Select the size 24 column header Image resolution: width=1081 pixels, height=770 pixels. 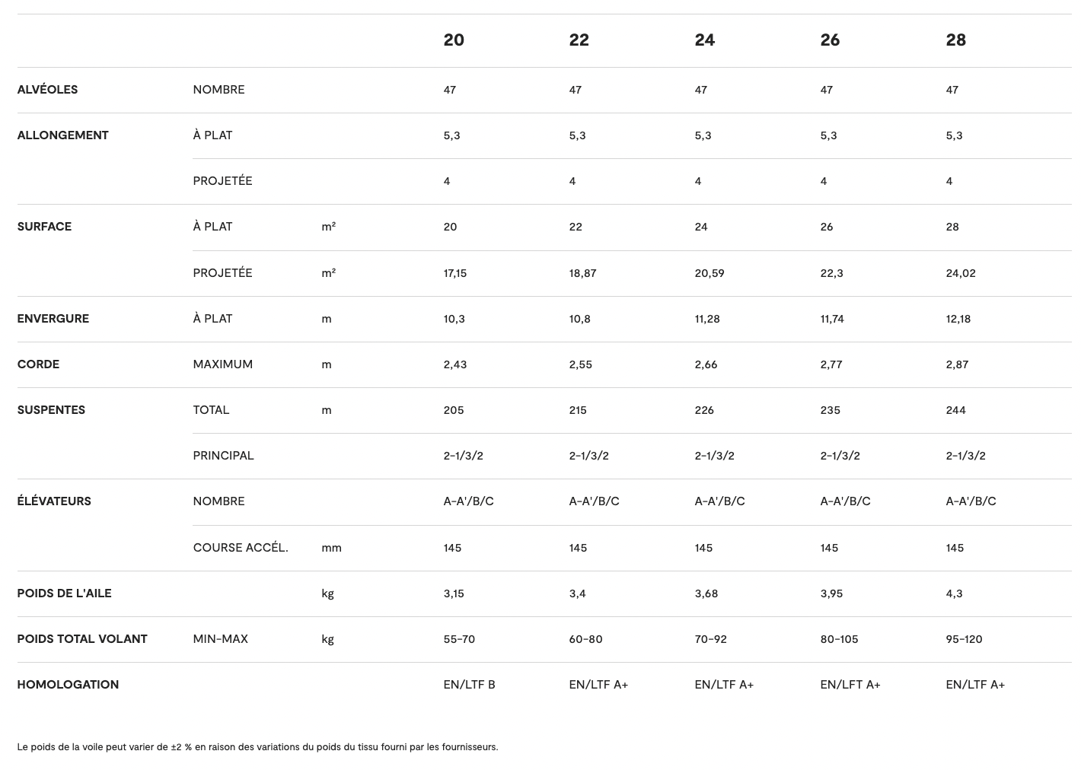point(704,40)
